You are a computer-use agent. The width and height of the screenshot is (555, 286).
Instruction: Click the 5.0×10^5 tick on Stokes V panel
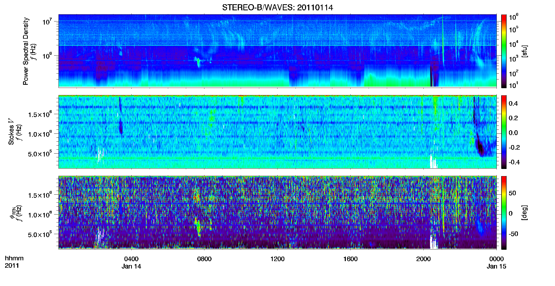click(x=40, y=154)
